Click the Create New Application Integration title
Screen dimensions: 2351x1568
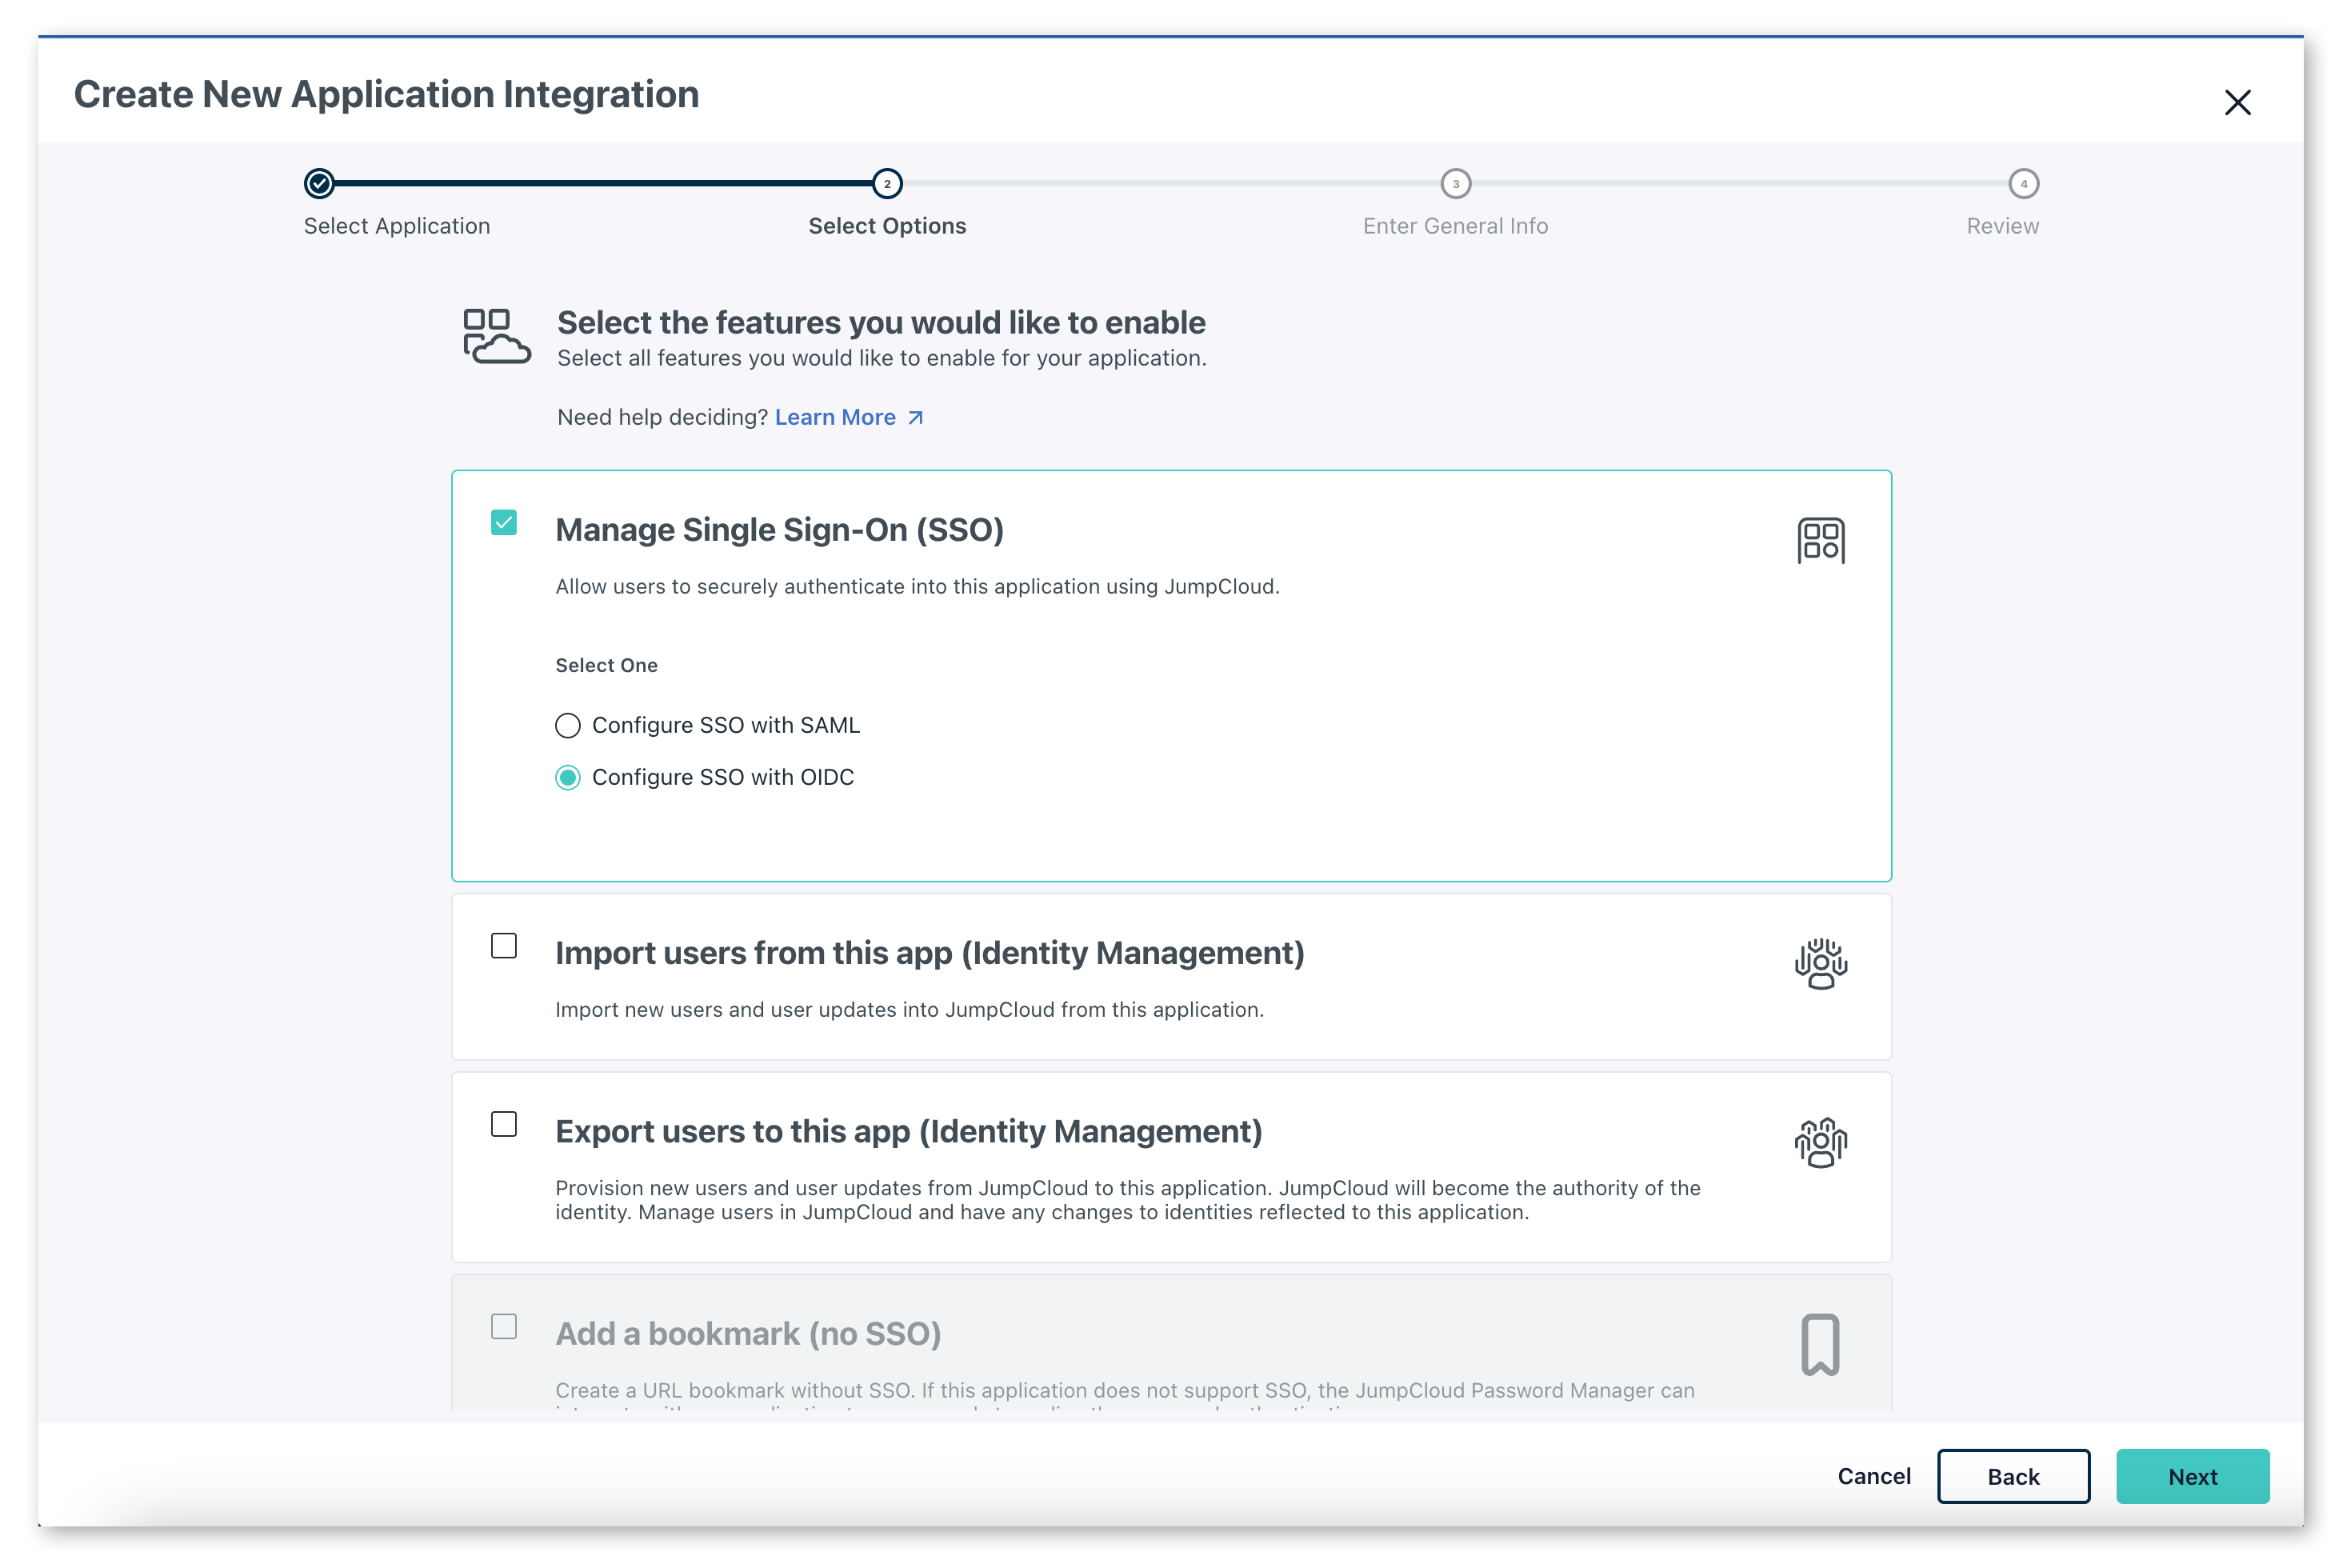pos(386,94)
